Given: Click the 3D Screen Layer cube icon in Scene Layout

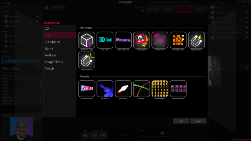Looking at the screenshot, I should tap(213, 18).
